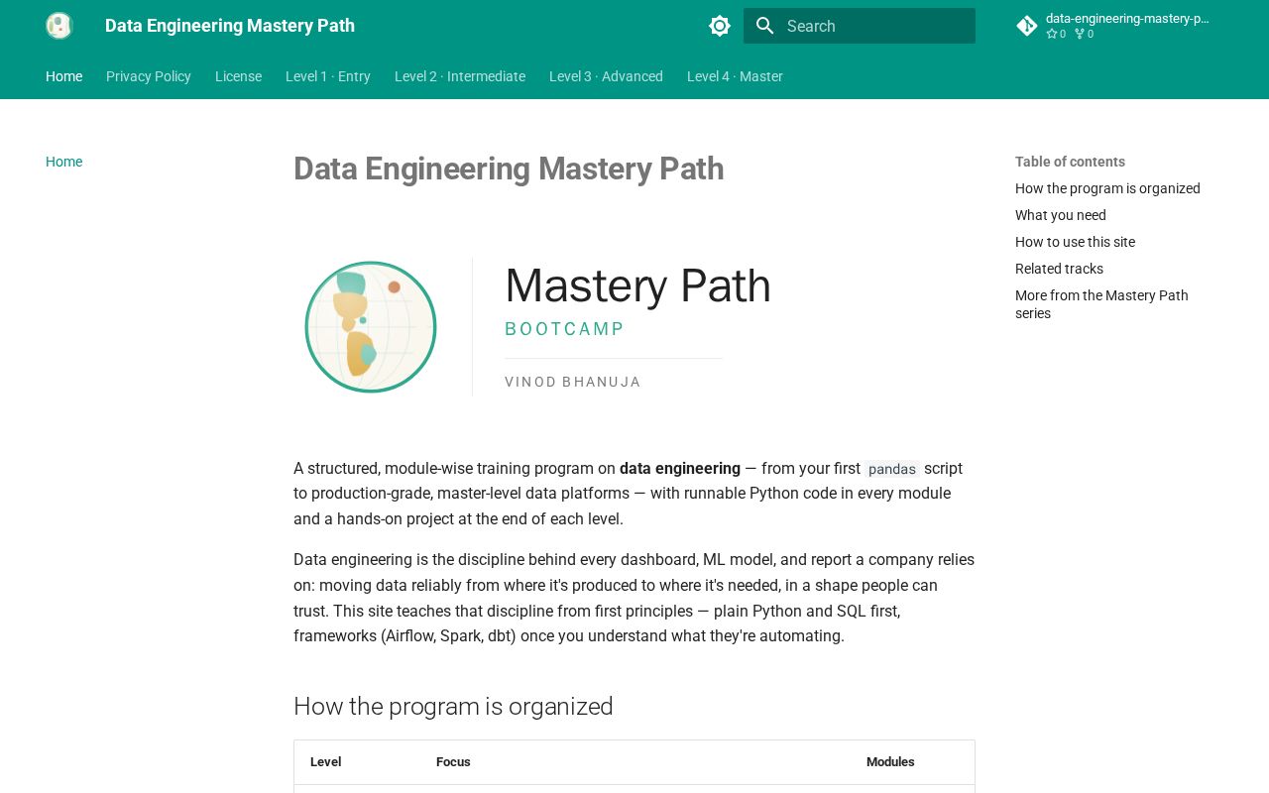Open the Home tab
The height and width of the screenshot is (793, 1269).
(x=64, y=76)
